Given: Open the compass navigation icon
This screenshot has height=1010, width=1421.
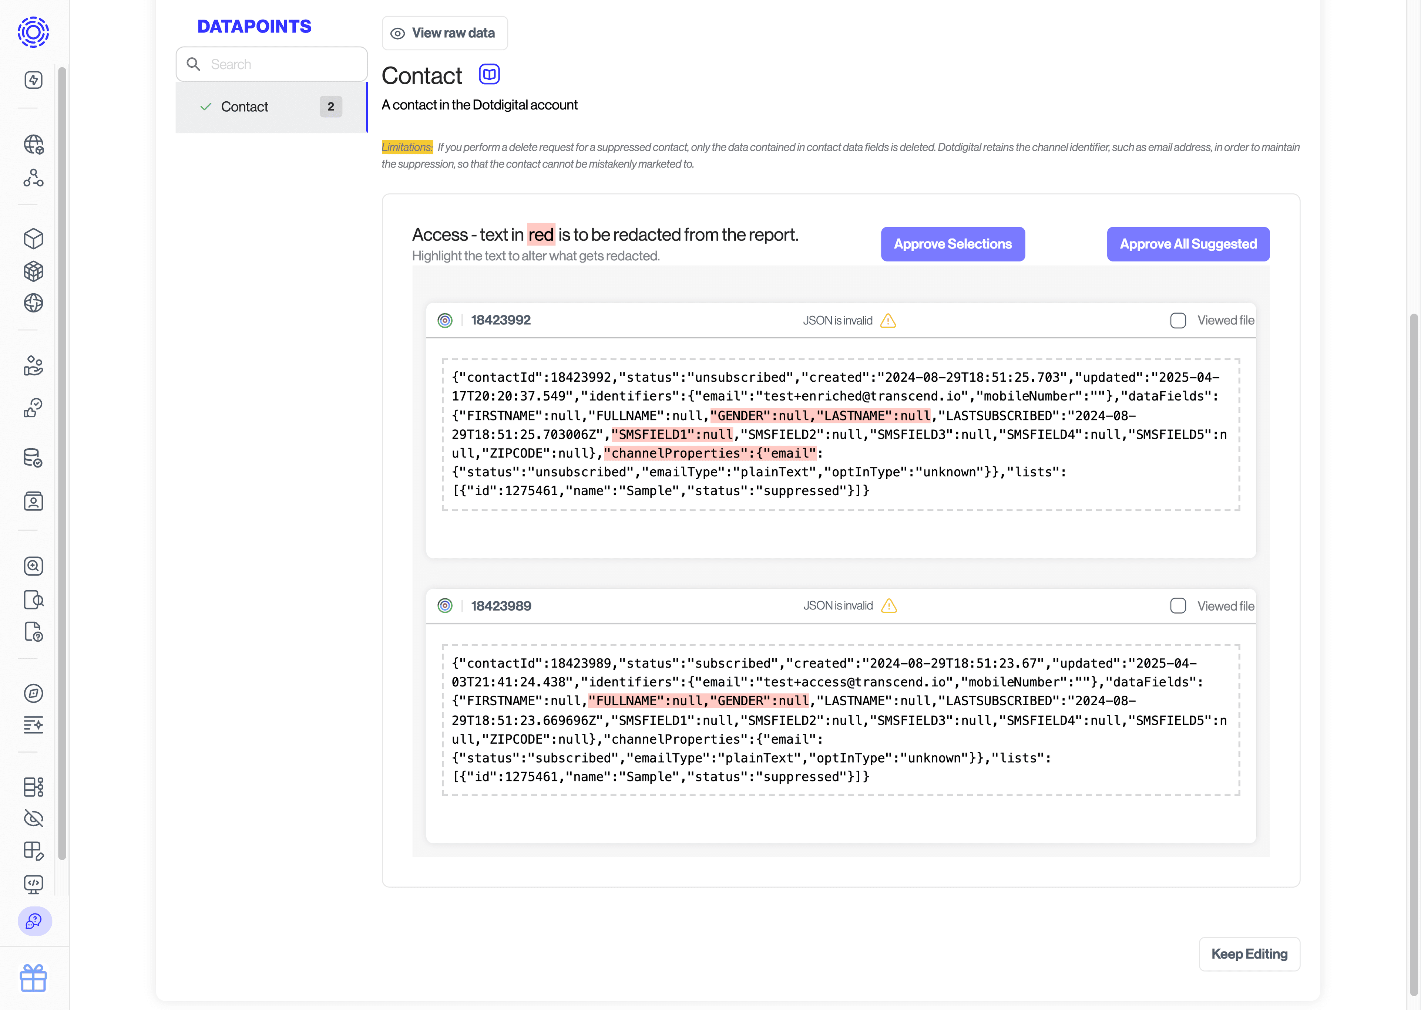Looking at the screenshot, I should click(34, 693).
